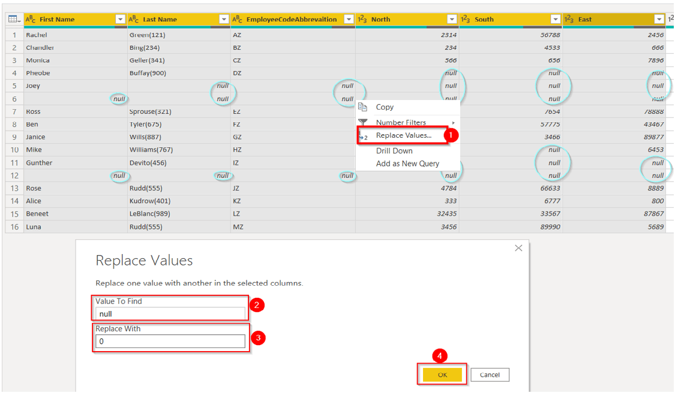Image resolution: width=675 pixels, height=396 pixels.
Task: Close the Replace Values dialog with the X
Action: [518, 247]
